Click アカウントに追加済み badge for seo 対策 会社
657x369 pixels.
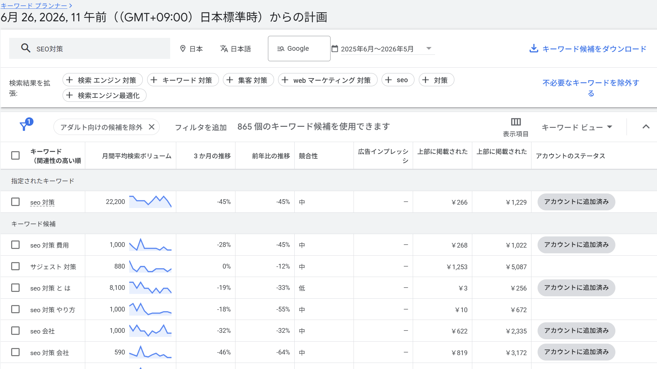tap(576, 352)
